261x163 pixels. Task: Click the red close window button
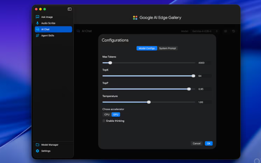click(x=36, y=9)
